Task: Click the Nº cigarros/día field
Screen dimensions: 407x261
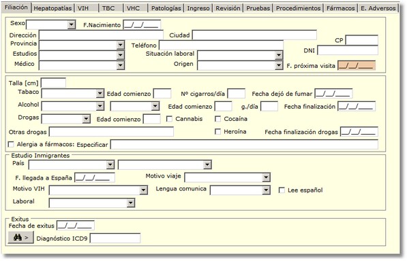Action: tap(236, 93)
